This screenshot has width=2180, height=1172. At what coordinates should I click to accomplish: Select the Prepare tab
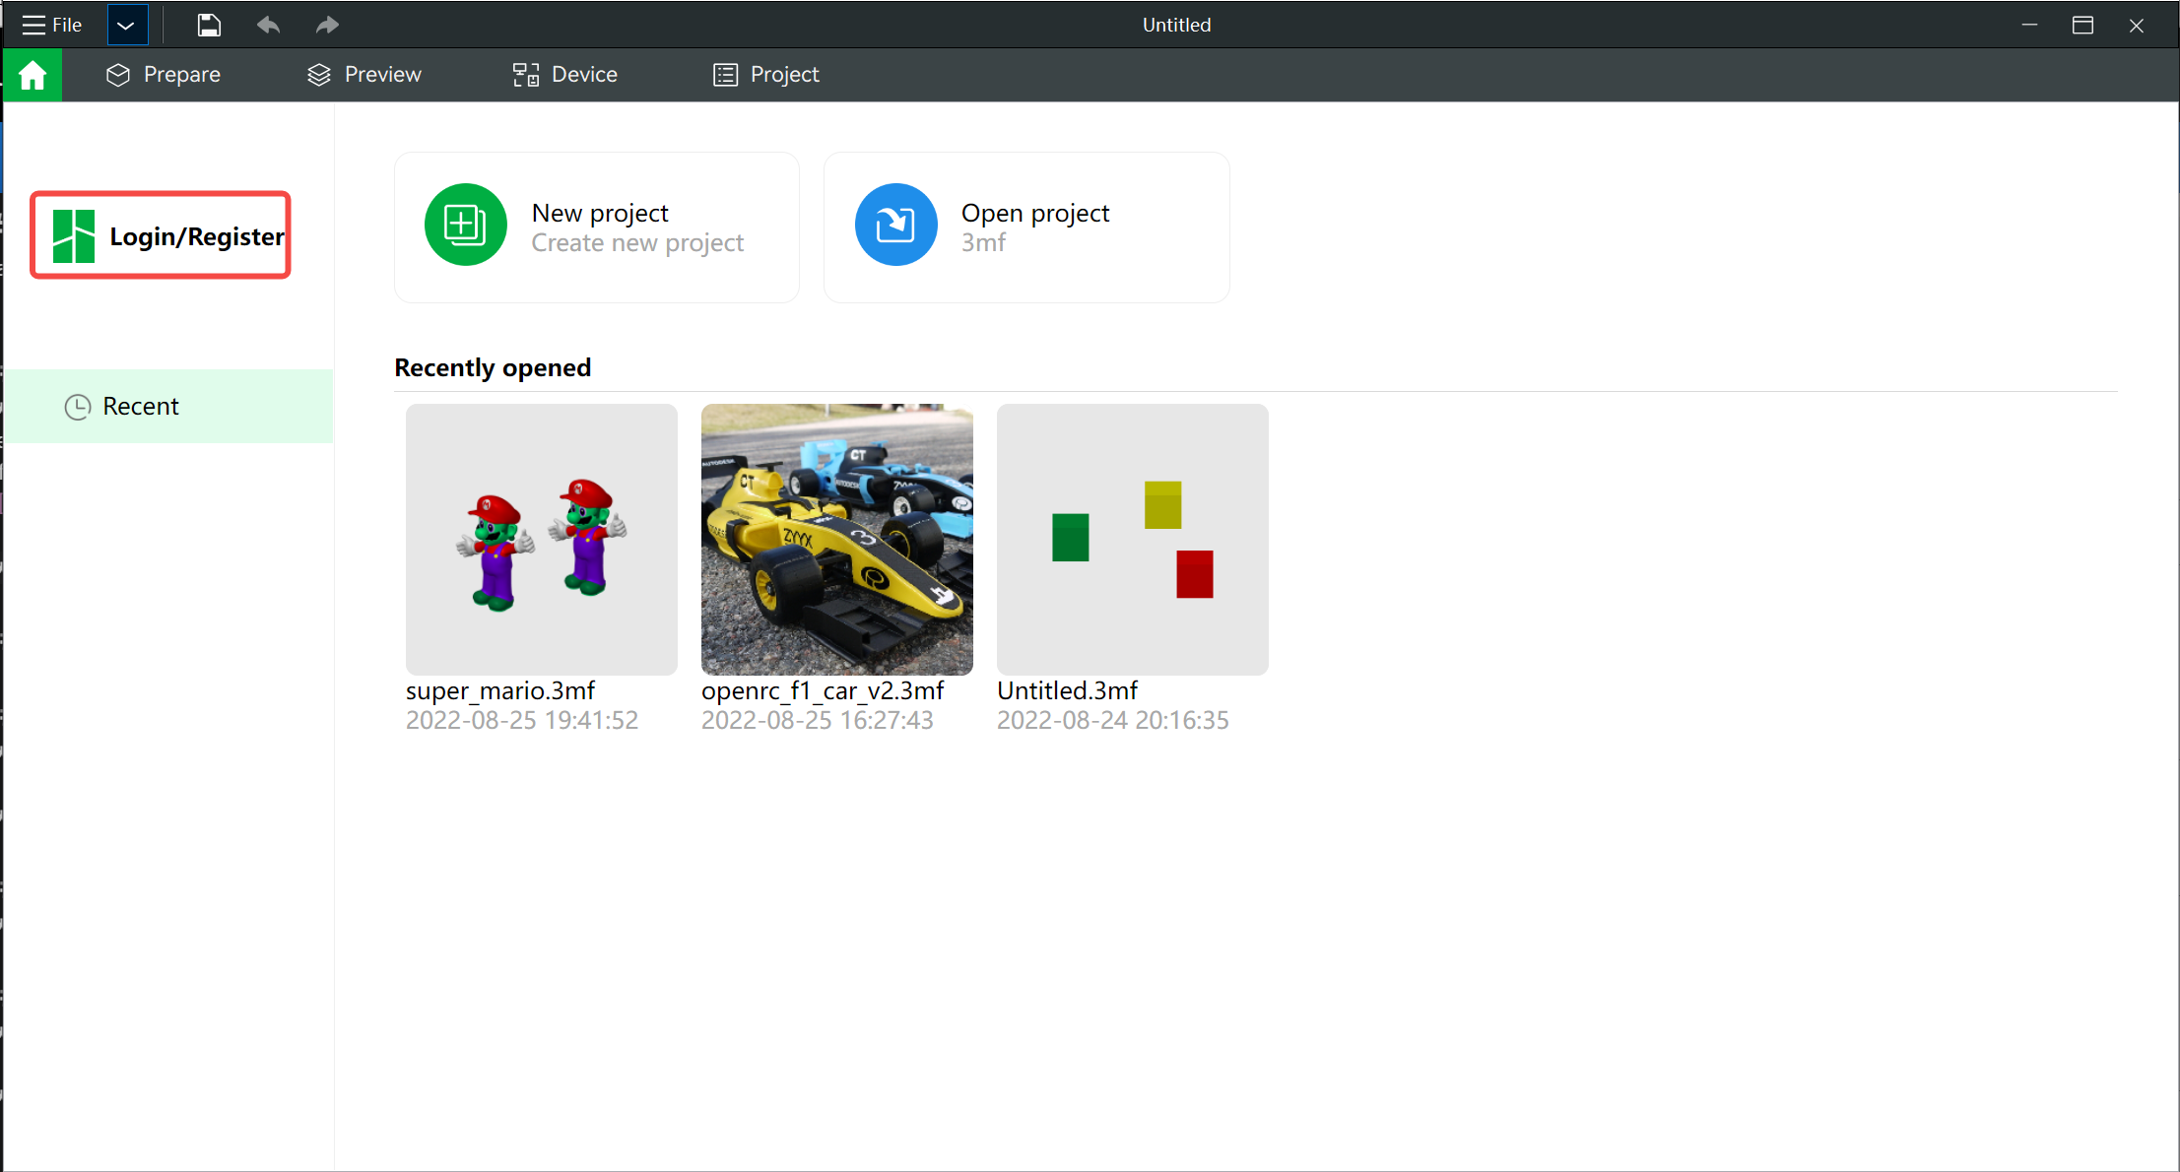coord(165,74)
